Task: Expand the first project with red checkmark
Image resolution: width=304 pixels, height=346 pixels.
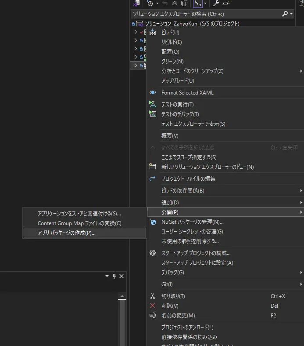Action: click(x=136, y=32)
